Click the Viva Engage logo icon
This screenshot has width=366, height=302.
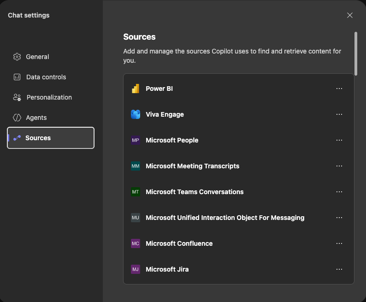pos(136,114)
